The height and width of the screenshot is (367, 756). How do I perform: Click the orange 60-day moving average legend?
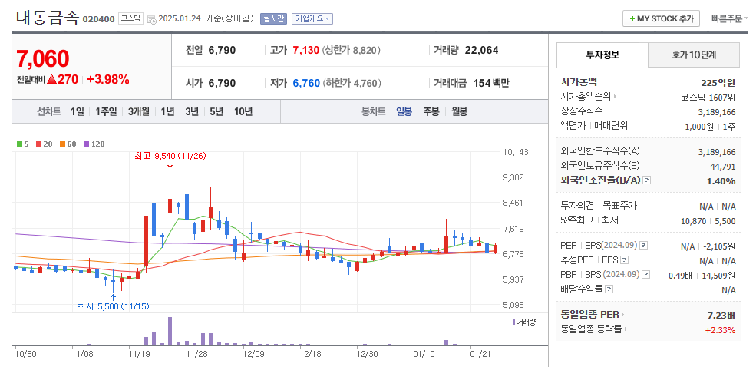pyautogui.click(x=68, y=144)
